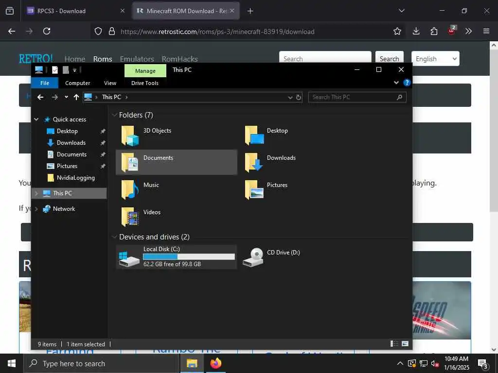Click the Search This PC field

357,97
